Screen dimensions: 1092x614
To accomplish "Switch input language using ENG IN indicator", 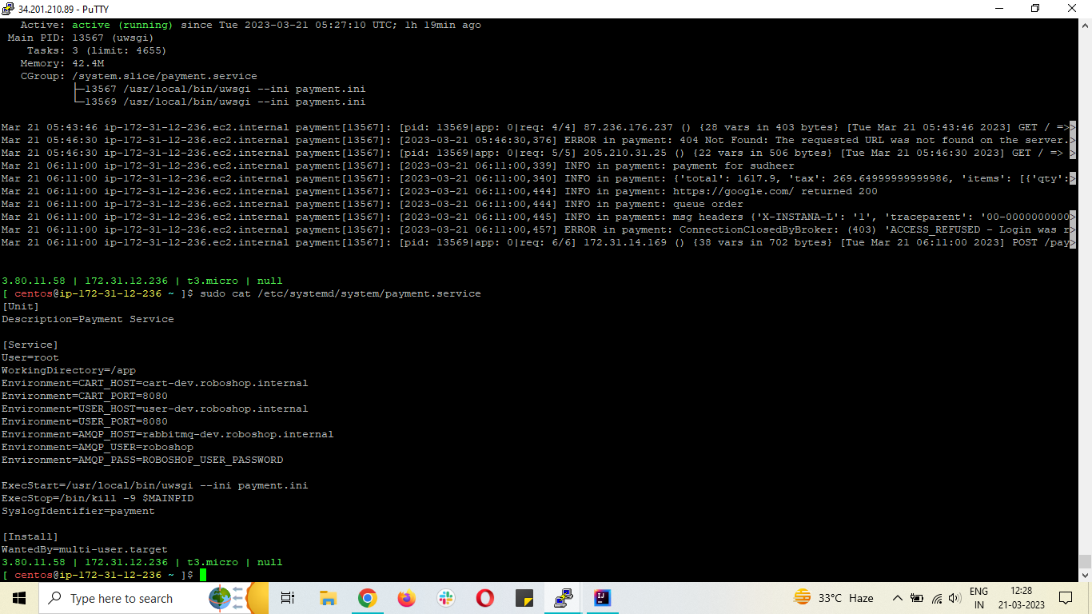I will (x=979, y=598).
